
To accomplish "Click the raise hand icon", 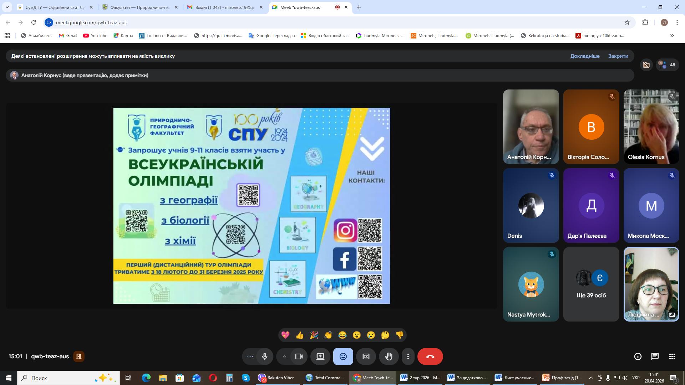I will point(389,356).
